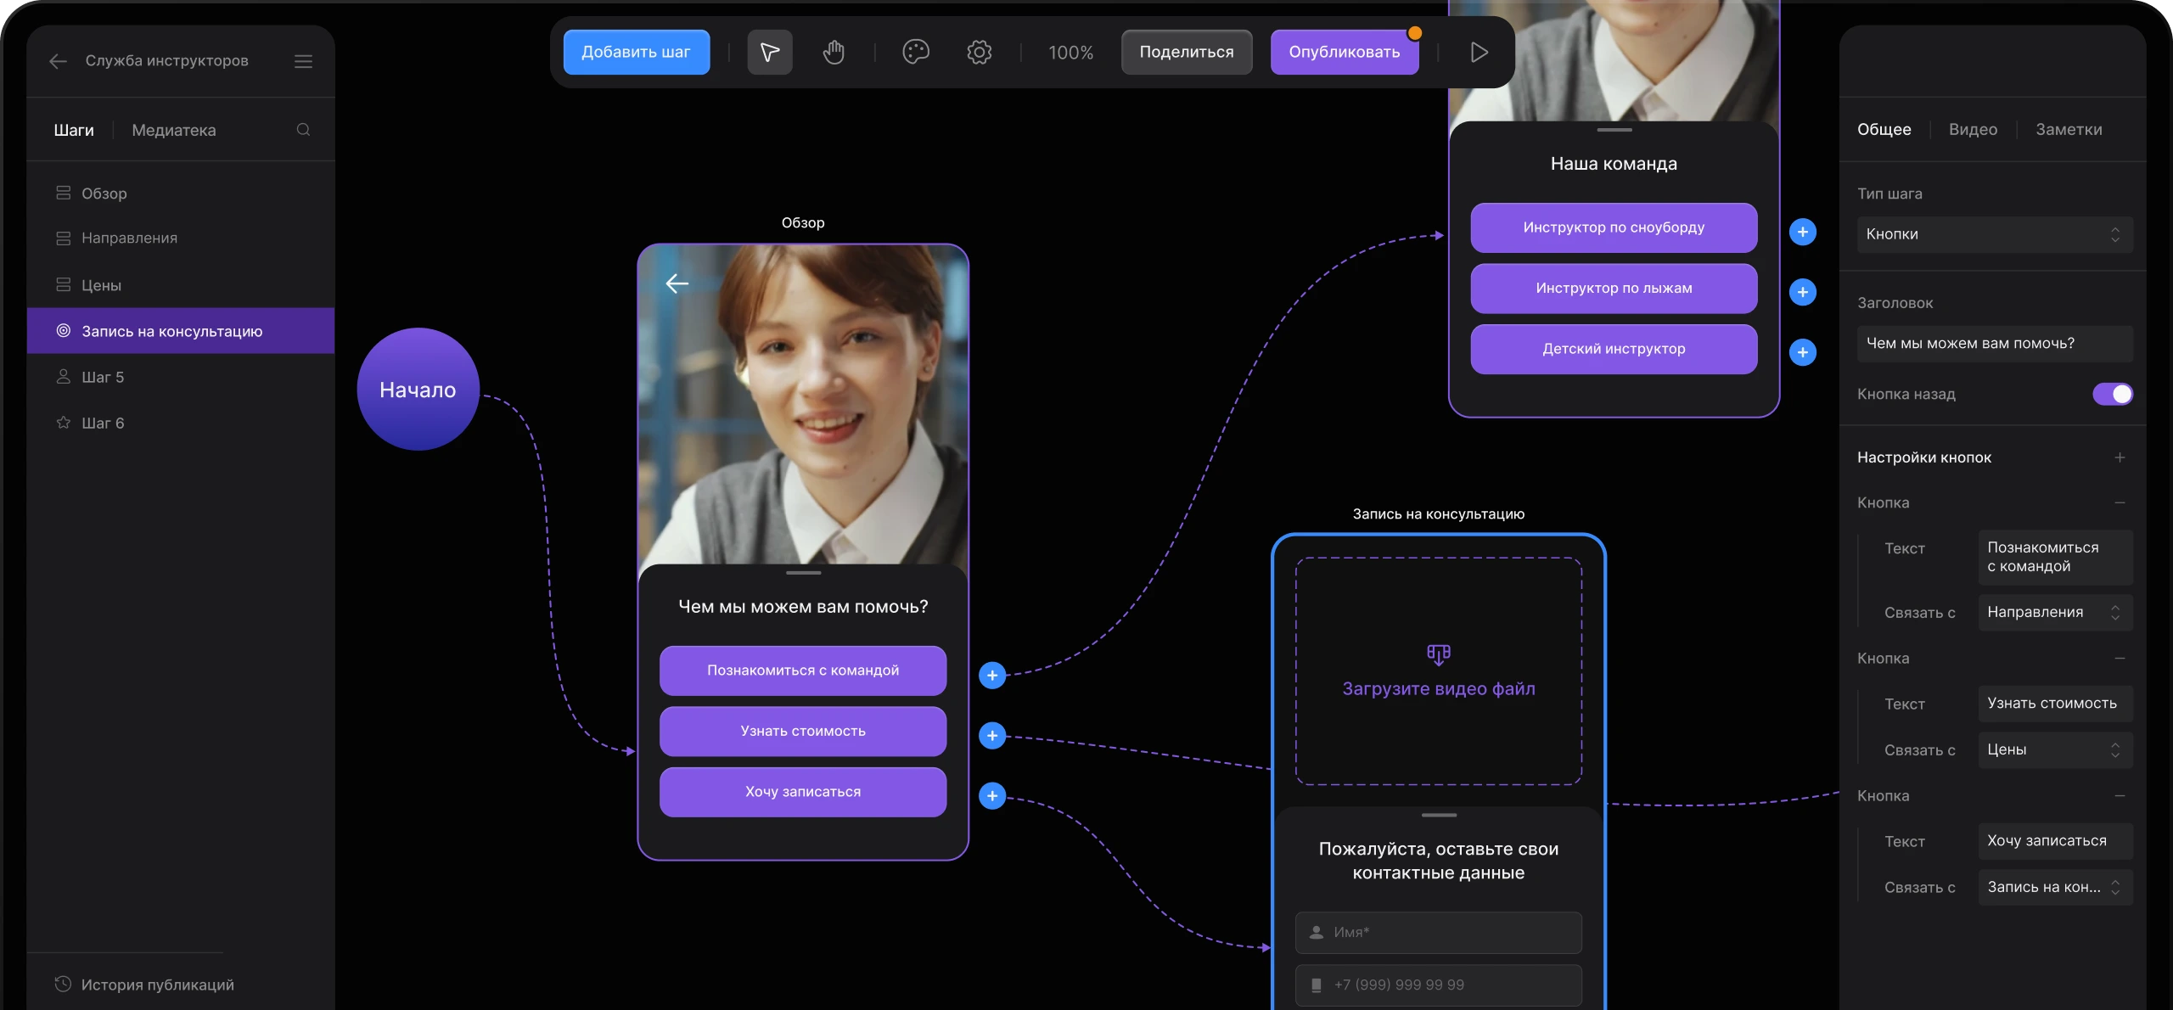Open the Тип шага Кнопки dropdown
This screenshot has width=2173, height=1010.
click(1995, 234)
